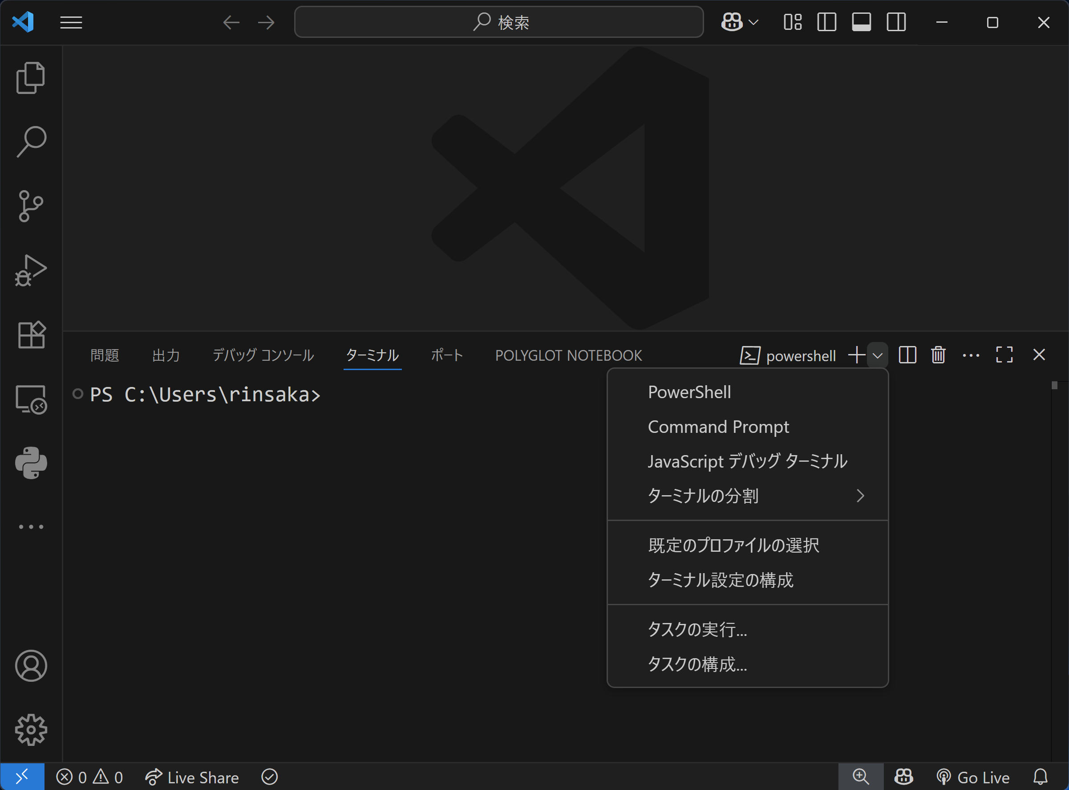Toggle the primary side bar
The height and width of the screenshot is (790, 1069).
(827, 22)
